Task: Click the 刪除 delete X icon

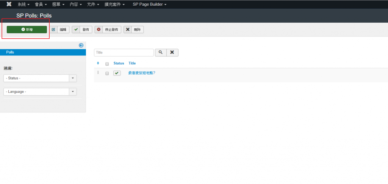Action: tap(128, 29)
